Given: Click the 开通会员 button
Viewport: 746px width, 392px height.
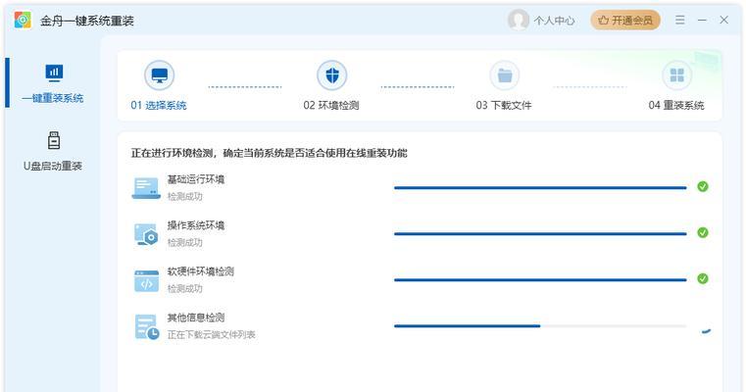Looking at the screenshot, I should (x=625, y=20).
